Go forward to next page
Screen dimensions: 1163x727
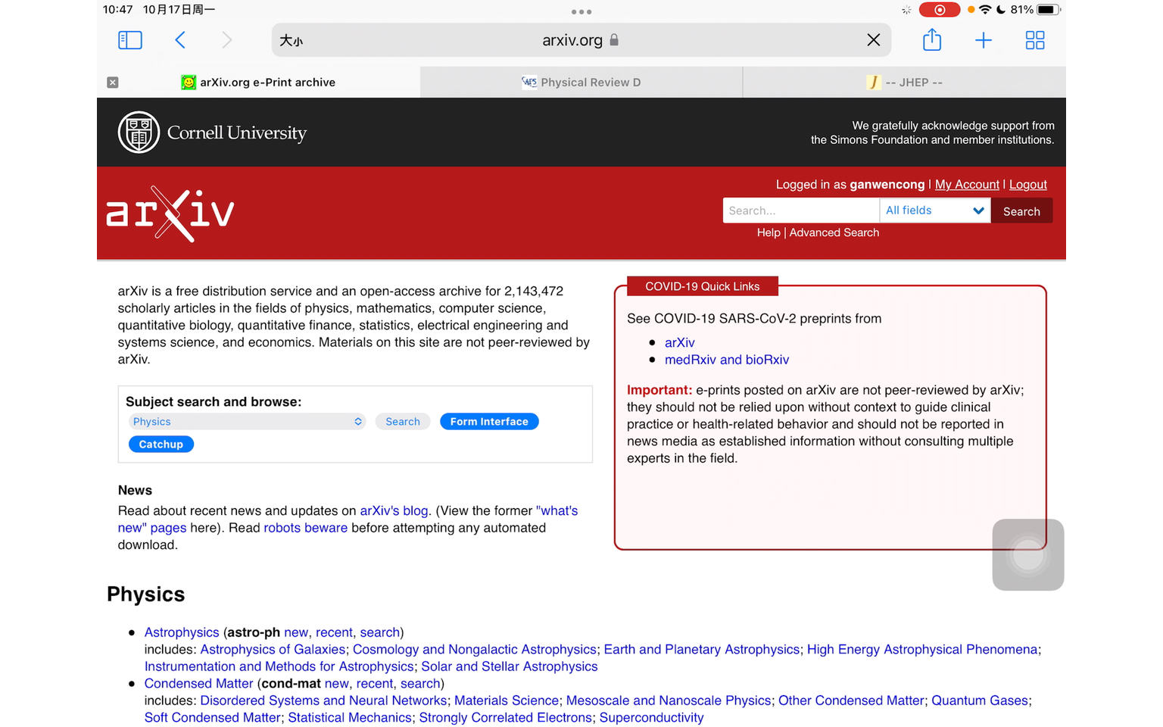(226, 40)
